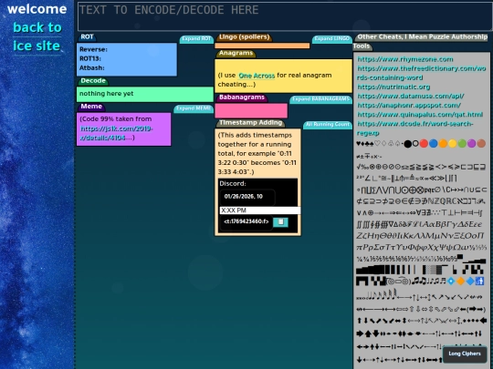Viewport: 493px width, 369px height.
Task: Open the quinapalus.com qat link
Action: [x=420, y=115]
